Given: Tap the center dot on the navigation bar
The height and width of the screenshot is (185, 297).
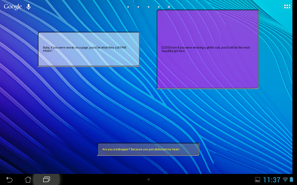Looking at the screenshot, I should point(148,179).
